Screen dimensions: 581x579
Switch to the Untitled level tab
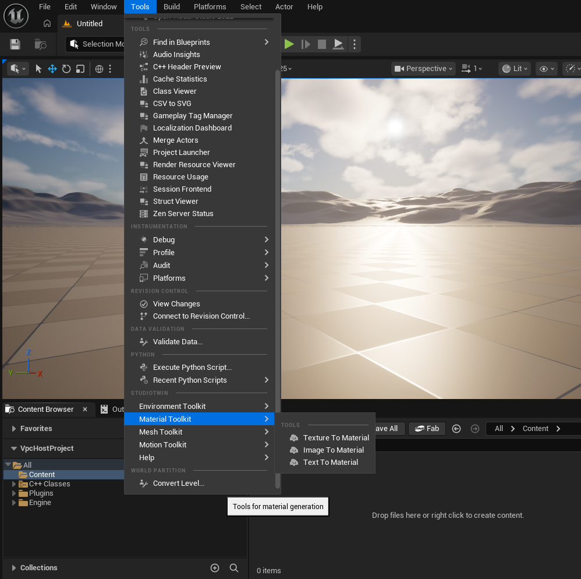89,23
